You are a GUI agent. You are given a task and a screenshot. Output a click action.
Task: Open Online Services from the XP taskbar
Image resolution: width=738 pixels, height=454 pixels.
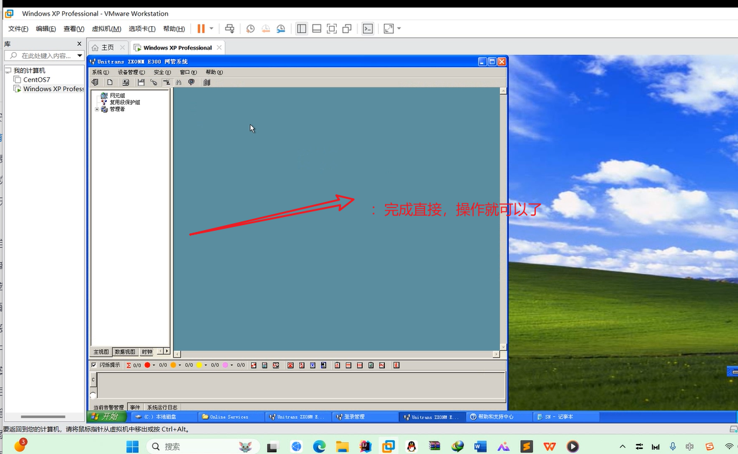231,417
